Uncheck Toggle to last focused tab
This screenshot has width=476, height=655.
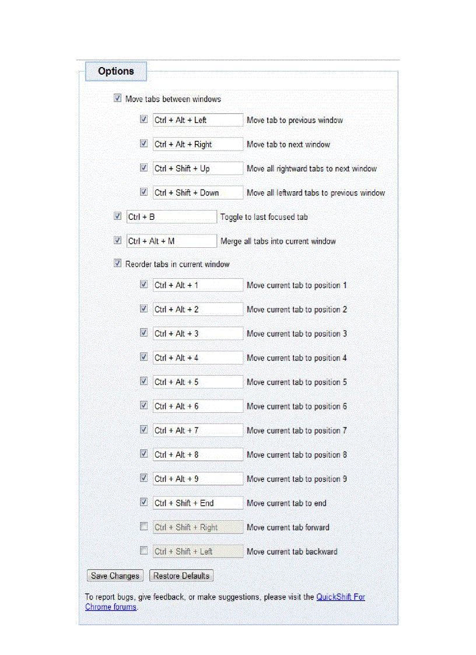tap(118, 215)
